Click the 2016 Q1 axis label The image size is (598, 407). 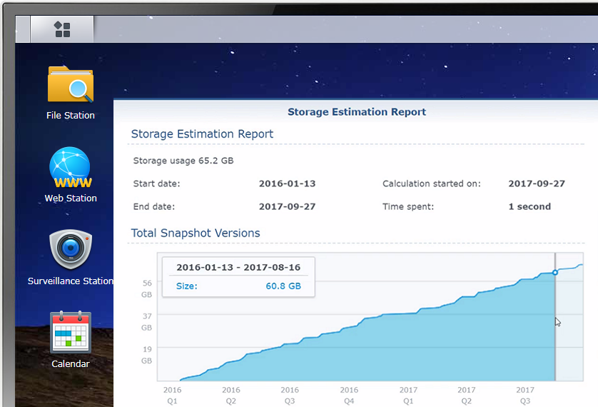click(x=172, y=395)
